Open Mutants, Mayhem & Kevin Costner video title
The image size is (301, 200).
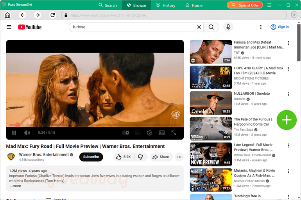[x=254, y=173]
